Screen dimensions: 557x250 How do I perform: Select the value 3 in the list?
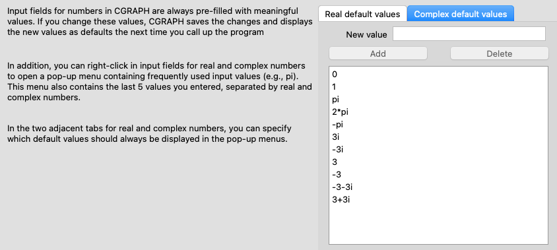[x=438, y=162]
